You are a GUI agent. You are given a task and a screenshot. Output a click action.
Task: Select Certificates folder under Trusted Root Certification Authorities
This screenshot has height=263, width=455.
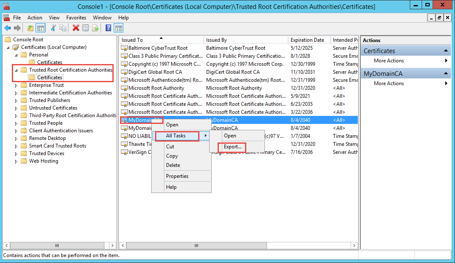49,78
